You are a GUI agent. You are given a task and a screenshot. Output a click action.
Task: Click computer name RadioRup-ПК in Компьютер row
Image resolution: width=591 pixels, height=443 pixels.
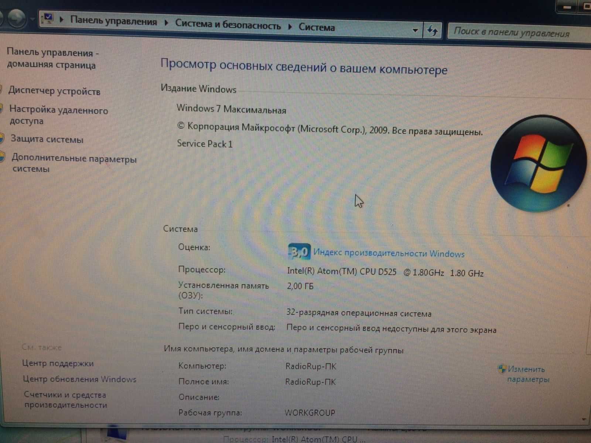(x=311, y=366)
